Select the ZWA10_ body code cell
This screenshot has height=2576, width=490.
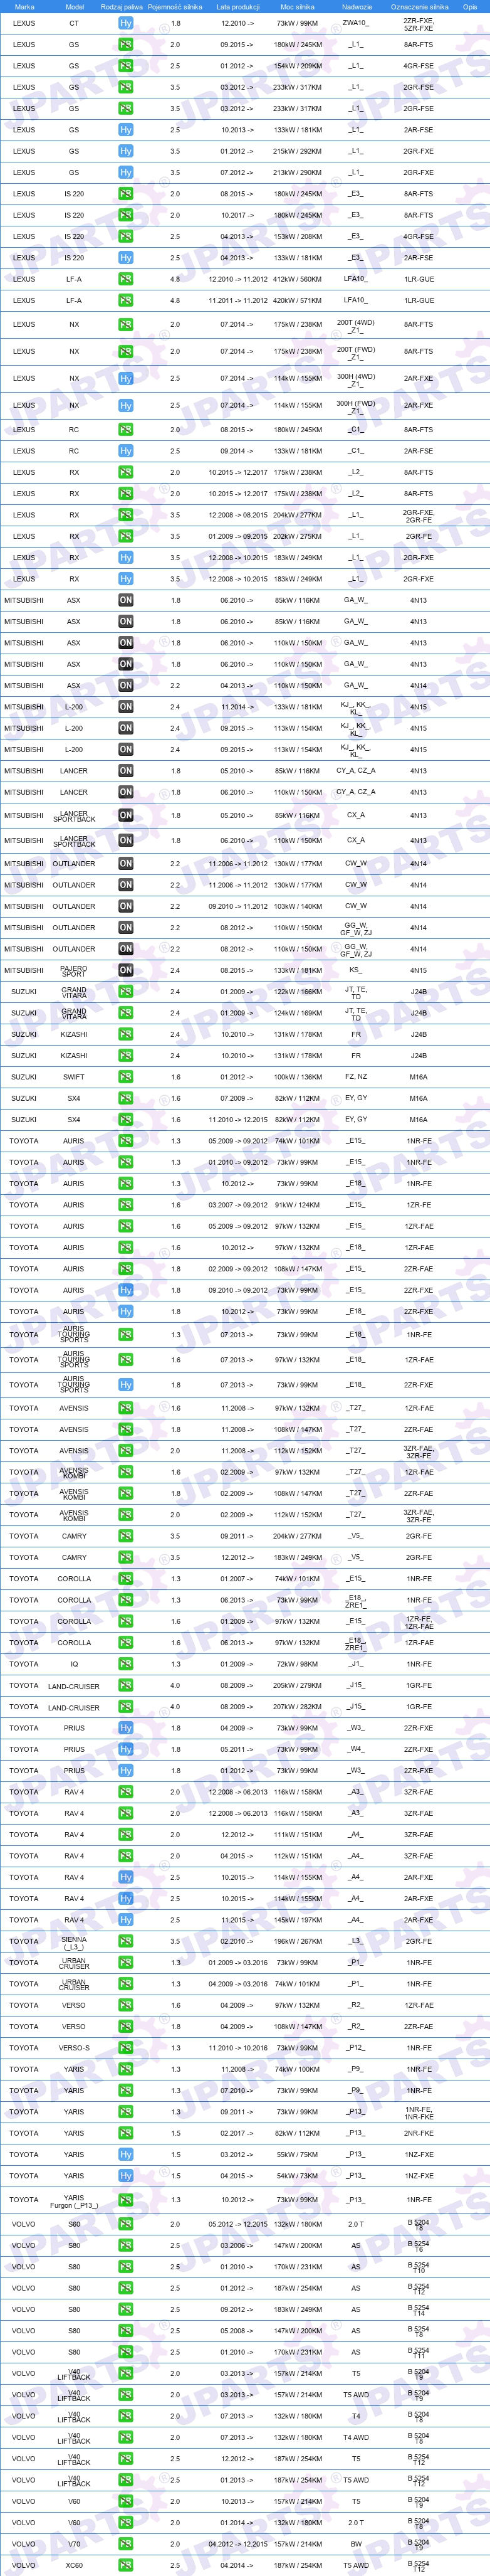[x=356, y=23]
